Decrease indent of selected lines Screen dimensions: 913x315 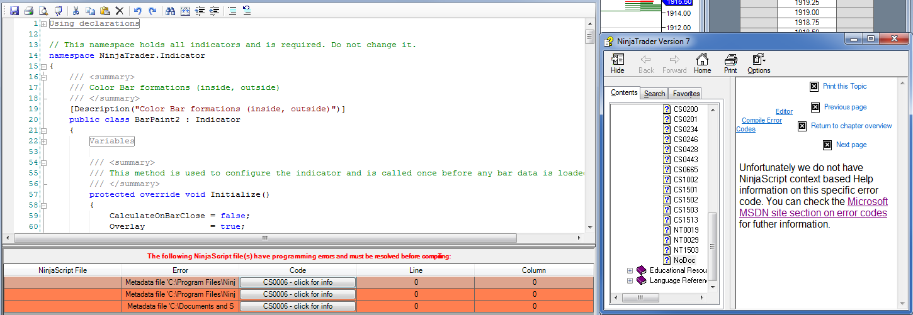pos(200,11)
